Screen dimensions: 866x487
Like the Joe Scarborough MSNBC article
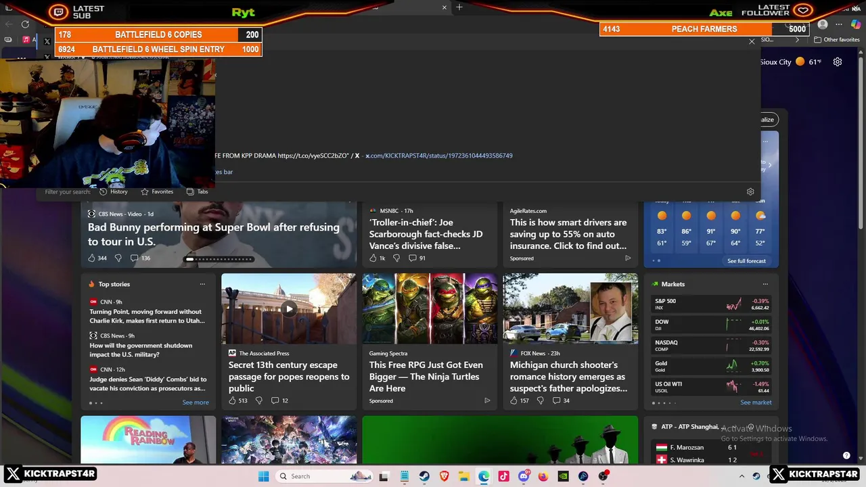click(x=377, y=258)
